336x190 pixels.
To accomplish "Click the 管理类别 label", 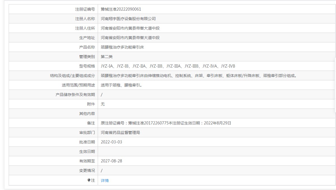I will 87,57.
